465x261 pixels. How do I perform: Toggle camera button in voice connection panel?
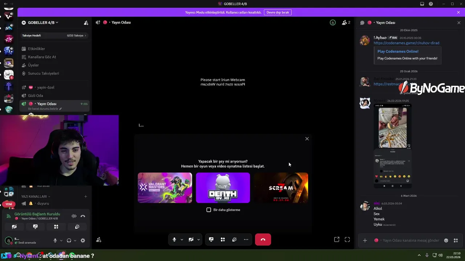[x=14, y=227]
